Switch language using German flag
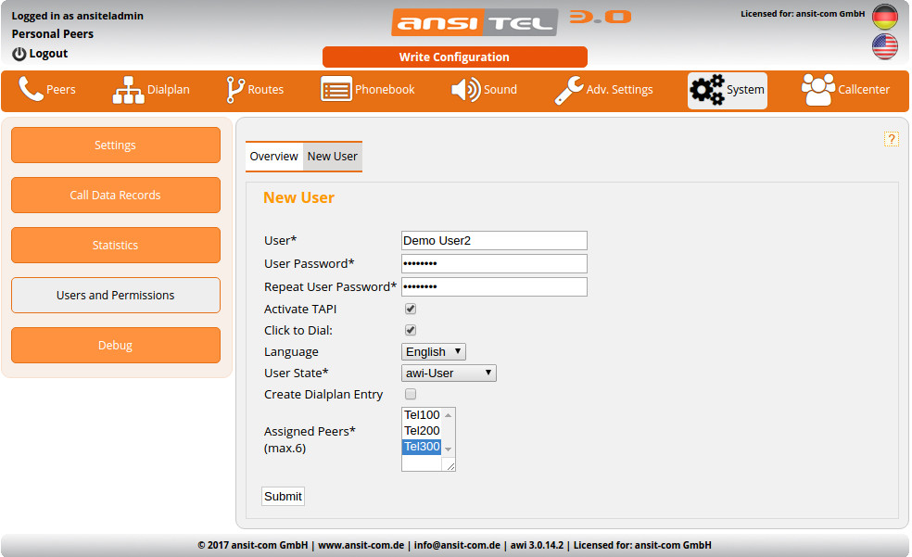The height and width of the screenshot is (557, 912). pyautogui.click(x=884, y=17)
